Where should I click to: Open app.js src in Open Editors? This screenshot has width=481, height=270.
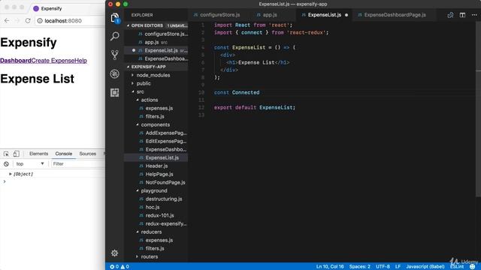coord(156,42)
